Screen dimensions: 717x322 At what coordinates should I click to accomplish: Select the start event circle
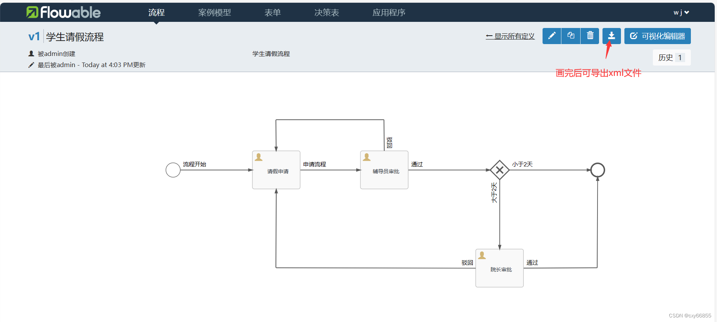[x=173, y=170]
